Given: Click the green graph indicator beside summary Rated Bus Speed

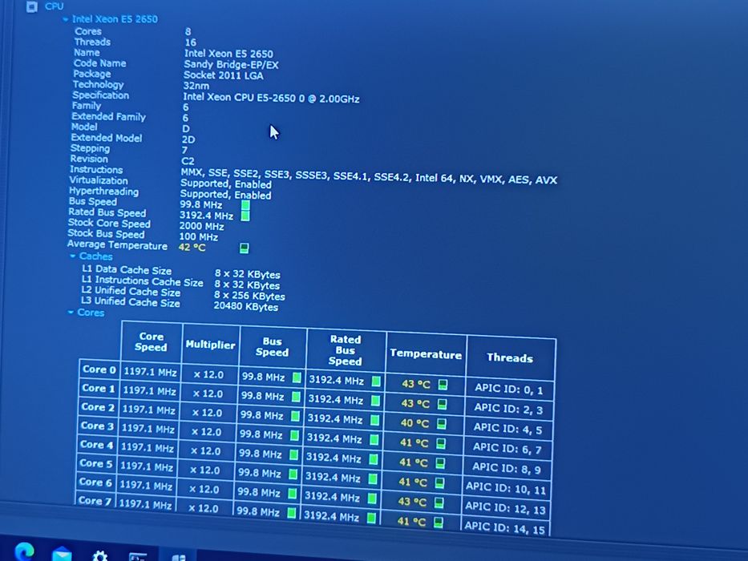Looking at the screenshot, I should coord(245,216).
